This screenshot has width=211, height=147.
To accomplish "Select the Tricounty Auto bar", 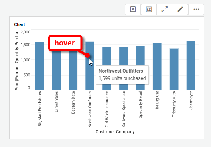I will (x=174, y=69).
